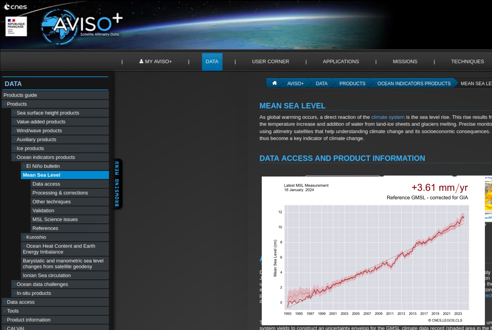492x330 pixels.
Task: Open the USER CORNER menu
Action: pyautogui.click(x=270, y=61)
